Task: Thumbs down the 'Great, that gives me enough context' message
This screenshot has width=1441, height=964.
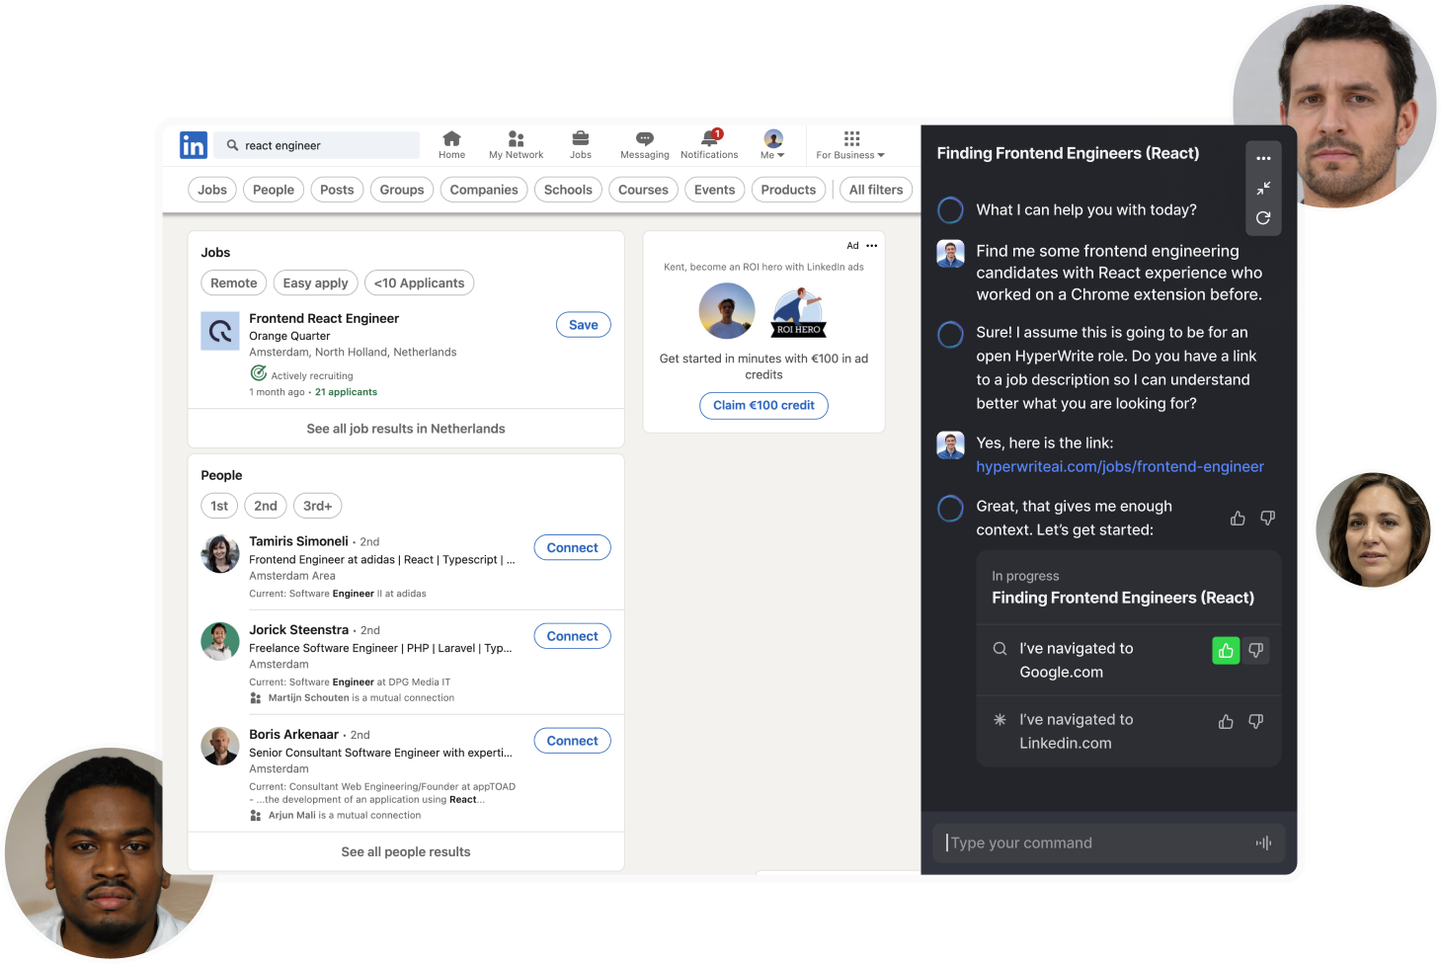Action: [x=1268, y=519]
